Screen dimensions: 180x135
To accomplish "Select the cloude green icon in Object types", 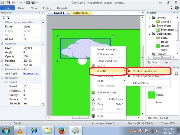I will [158, 46].
